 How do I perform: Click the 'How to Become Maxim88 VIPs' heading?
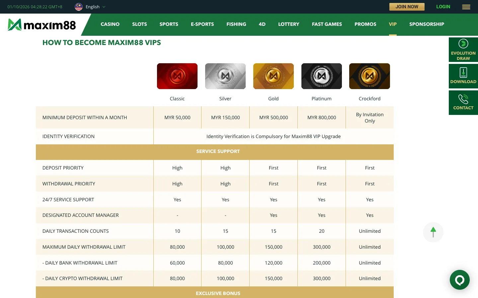pyautogui.click(x=102, y=43)
